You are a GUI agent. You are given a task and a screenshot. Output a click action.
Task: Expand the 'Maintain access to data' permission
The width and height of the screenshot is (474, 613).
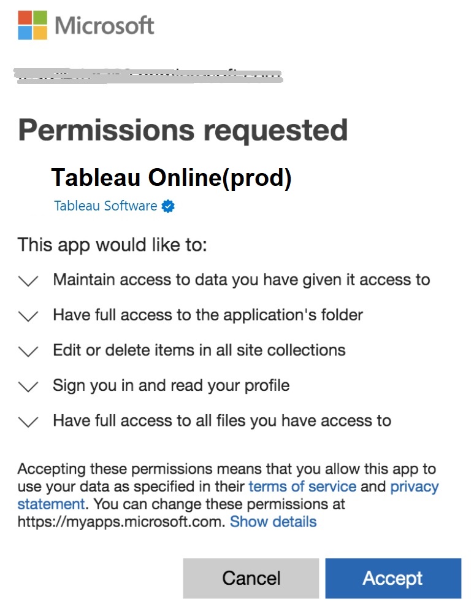click(28, 280)
